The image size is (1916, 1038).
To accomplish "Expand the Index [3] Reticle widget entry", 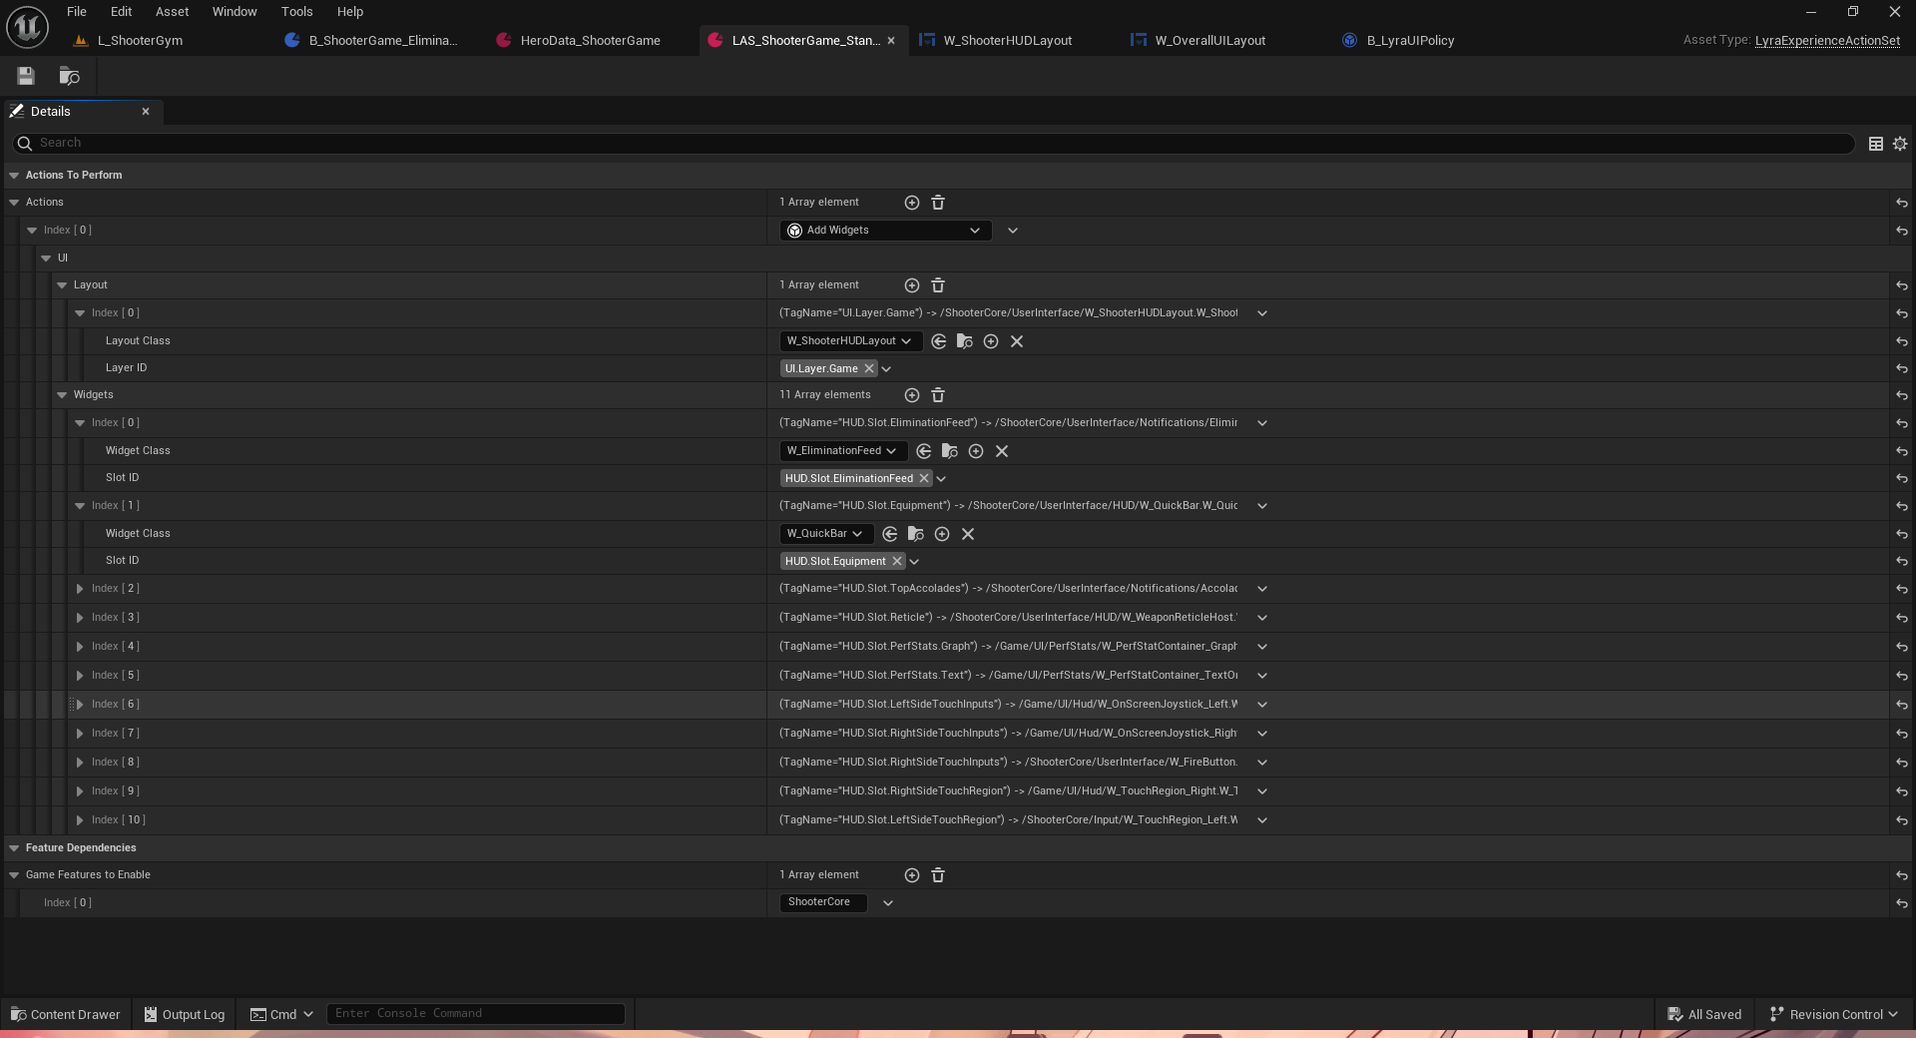I will (x=79, y=618).
